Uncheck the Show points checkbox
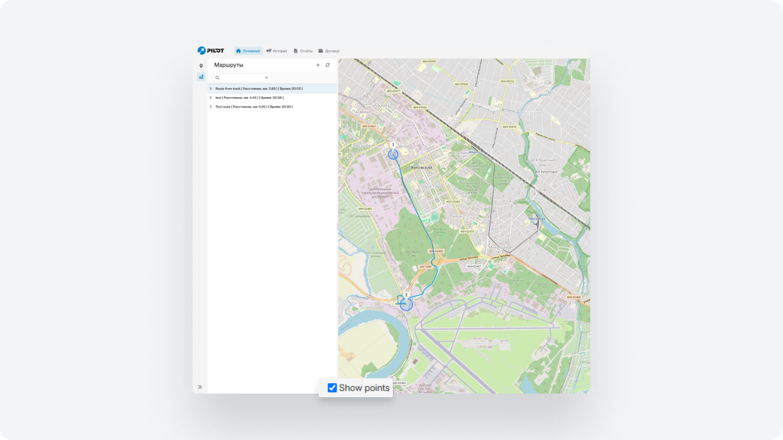783x440 pixels. coord(332,388)
